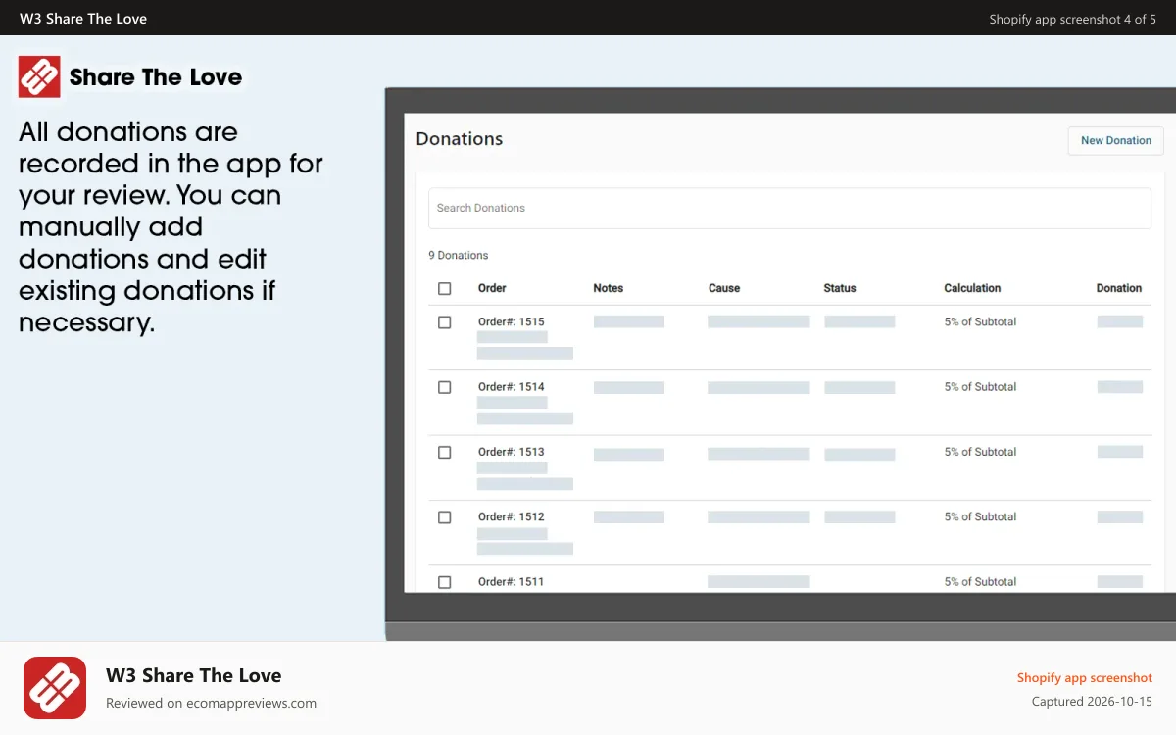Click the Share The Love logo icon

coord(40,76)
